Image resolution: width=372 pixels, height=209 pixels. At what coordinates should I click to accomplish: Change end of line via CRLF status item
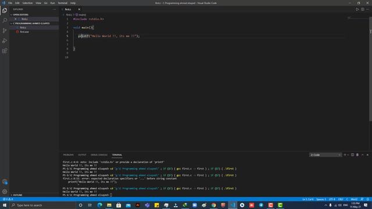341,199
